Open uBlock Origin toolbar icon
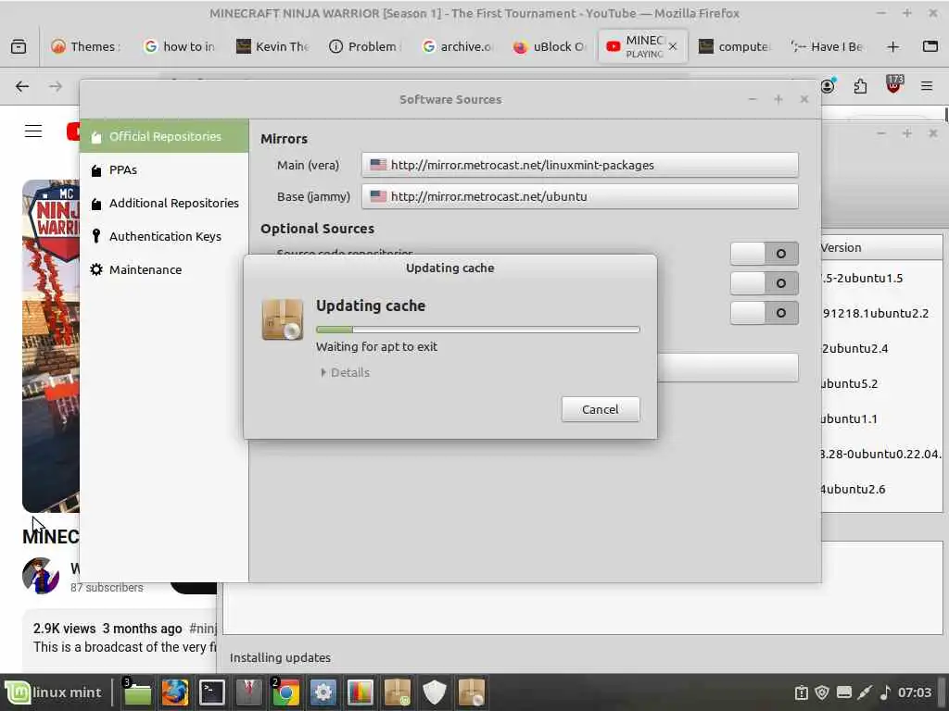Viewport: 949px width, 711px height. tap(894, 84)
